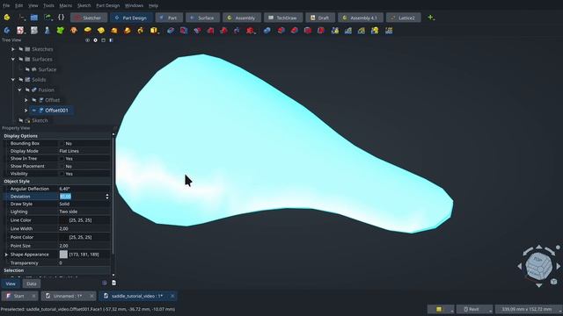
Task: Open the View menu
Action: (33, 5)
